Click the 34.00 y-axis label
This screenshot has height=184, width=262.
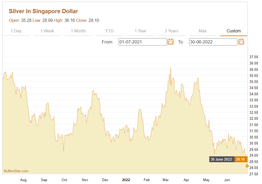click(254, 94)
